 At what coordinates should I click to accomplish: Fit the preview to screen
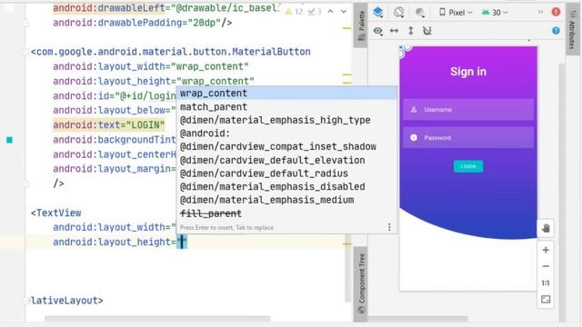click(x=546, y=300)
